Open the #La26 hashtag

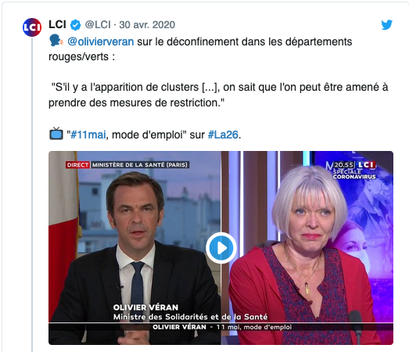pos(223,135)
